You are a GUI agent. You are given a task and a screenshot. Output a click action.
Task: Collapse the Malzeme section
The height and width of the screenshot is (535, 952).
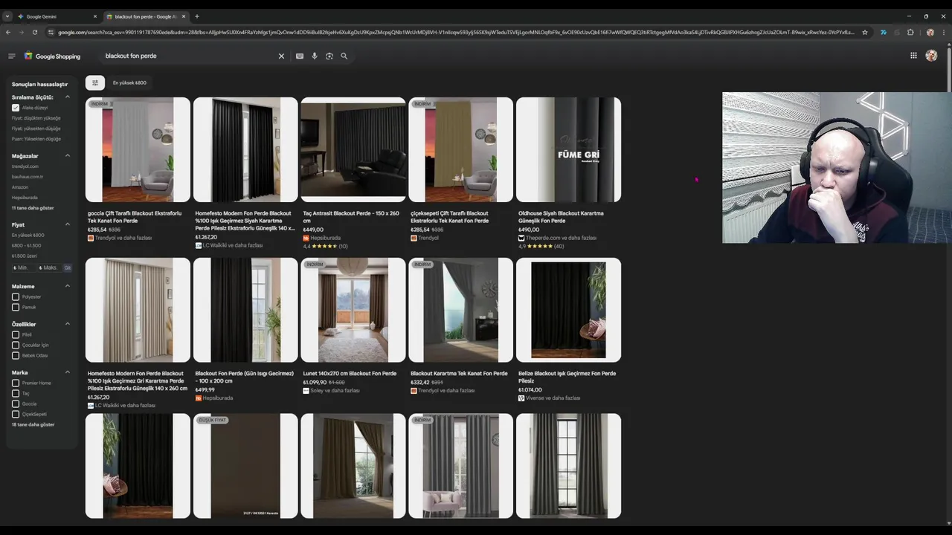[x=68, y=286]
